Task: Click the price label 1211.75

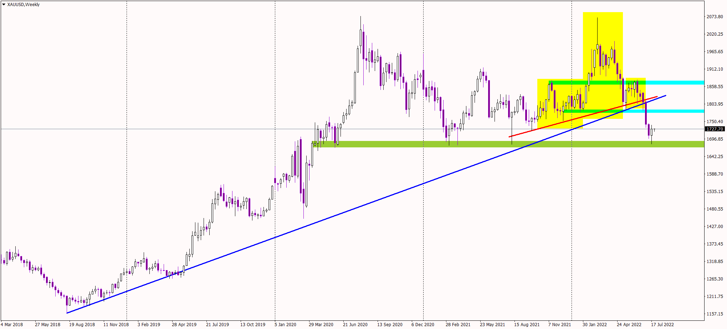Action: [715, 297]
